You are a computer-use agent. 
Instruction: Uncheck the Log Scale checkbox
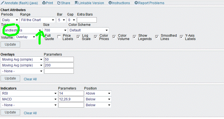click(78, 36)
